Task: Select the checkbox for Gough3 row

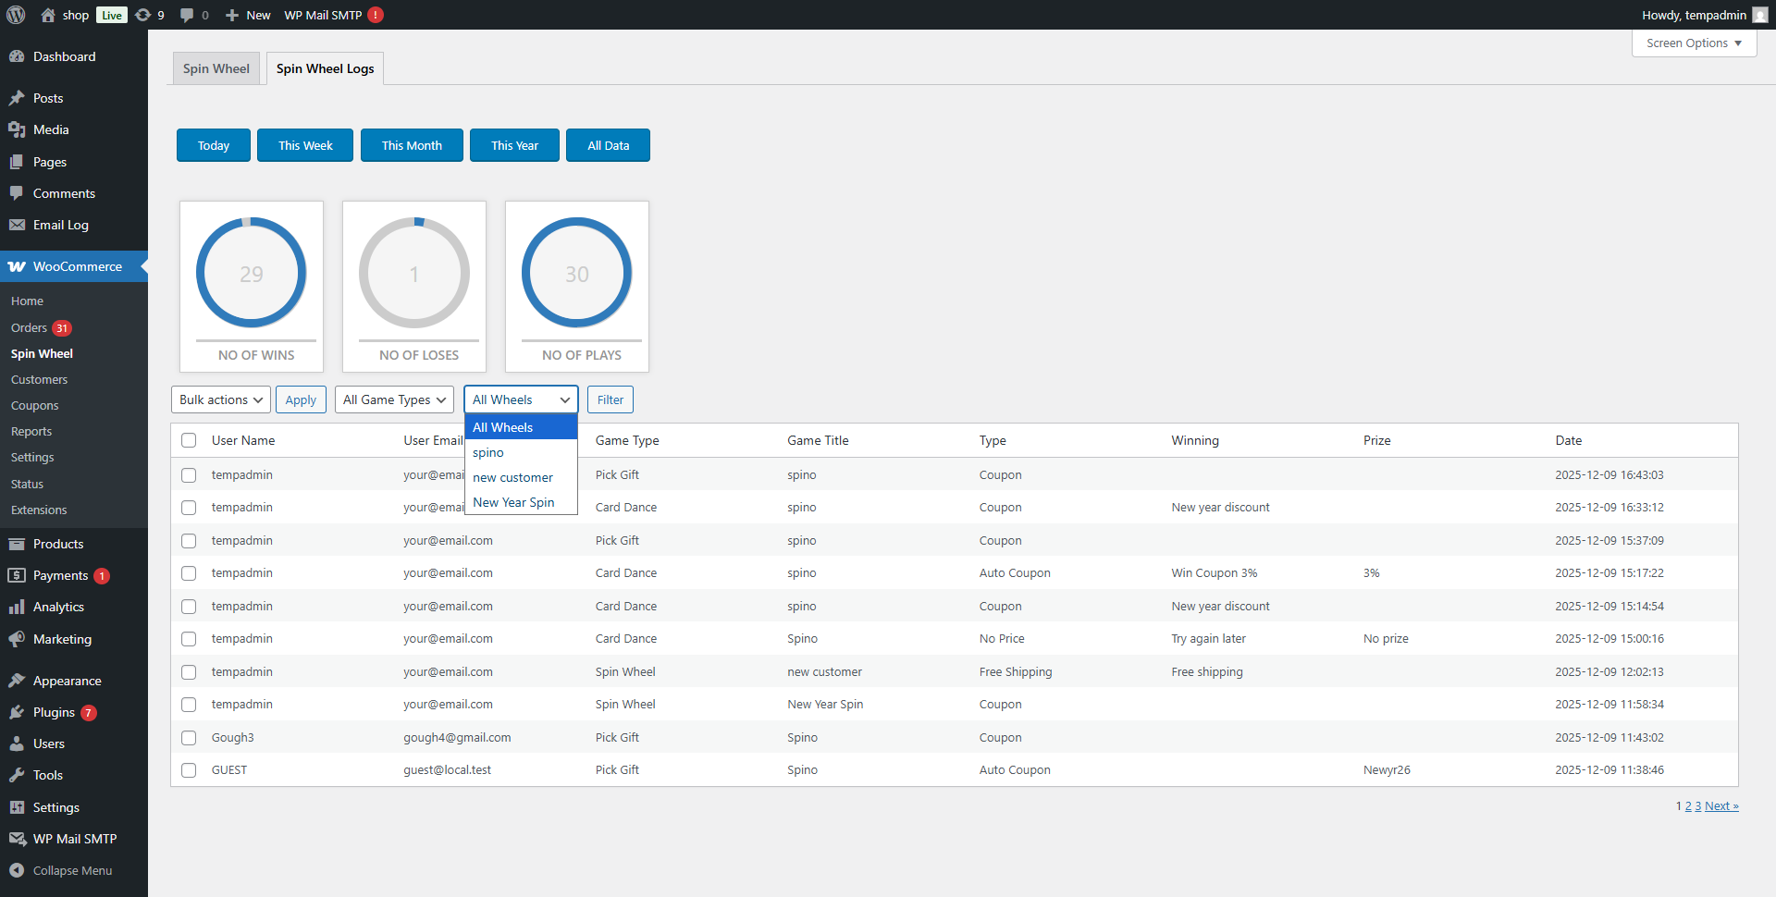Action: (x=189, y=738)
